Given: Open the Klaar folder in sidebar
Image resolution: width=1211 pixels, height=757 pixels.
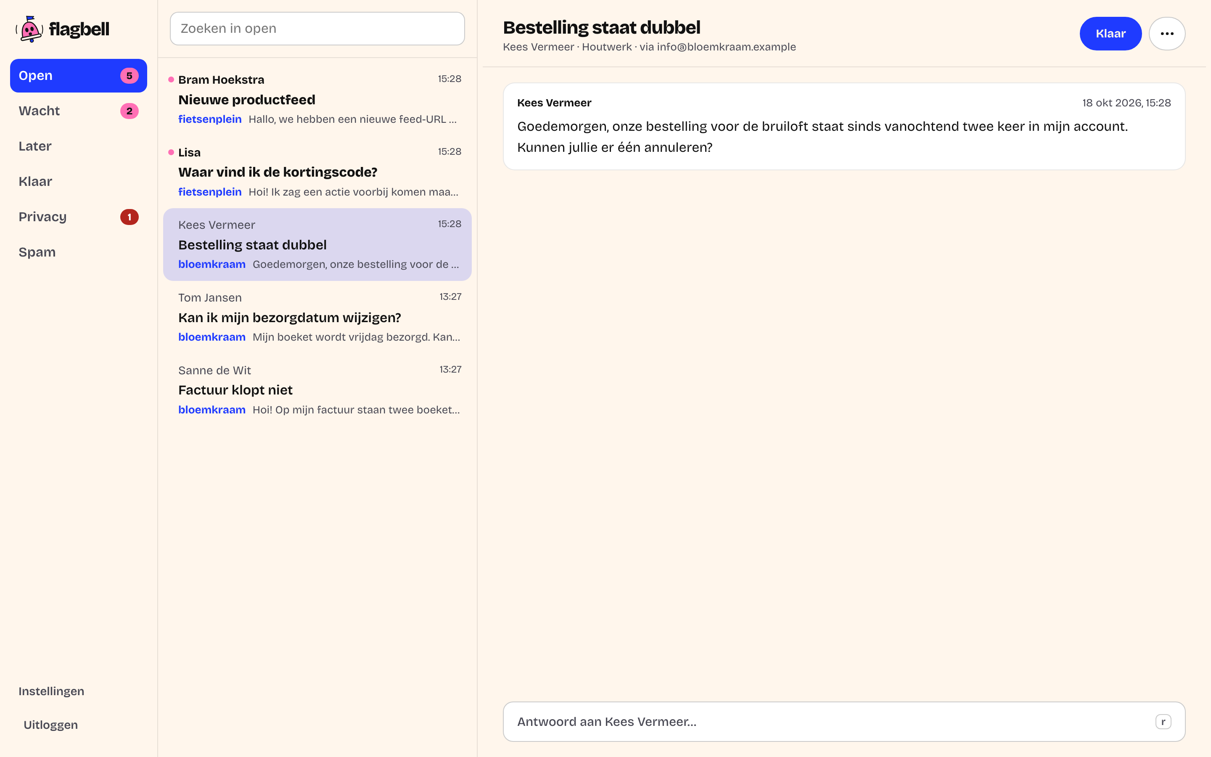Looking at the screenshot, I should tap(79, 181).
